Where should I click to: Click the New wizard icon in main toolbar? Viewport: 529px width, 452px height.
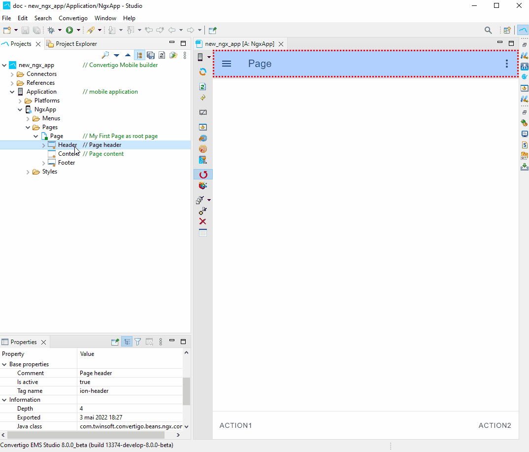[x=7, y=30]
